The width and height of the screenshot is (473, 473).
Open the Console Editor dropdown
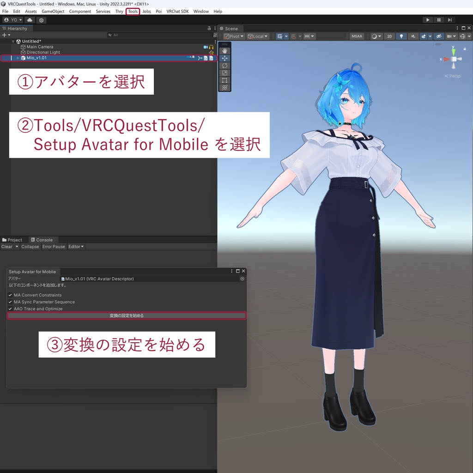coord(76,247)
